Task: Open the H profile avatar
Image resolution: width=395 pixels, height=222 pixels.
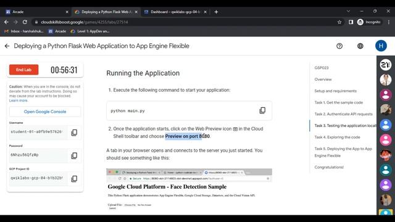Action: pos(381,46)
